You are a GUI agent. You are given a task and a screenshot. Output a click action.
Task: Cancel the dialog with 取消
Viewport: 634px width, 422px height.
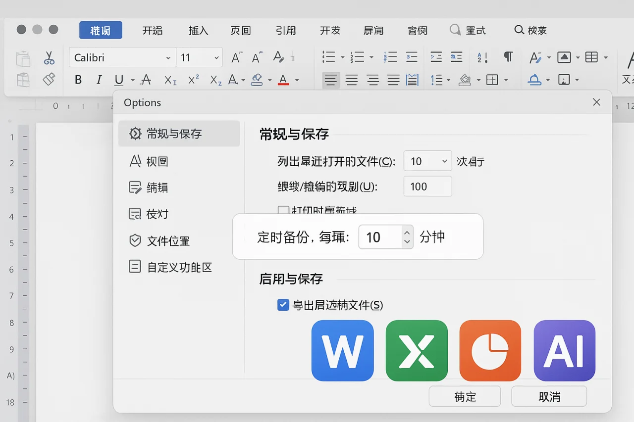tap(549, 396)
